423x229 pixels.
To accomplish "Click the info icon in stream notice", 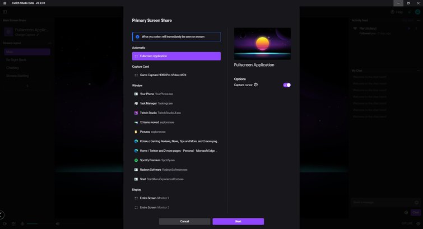I will click(137, 36).
